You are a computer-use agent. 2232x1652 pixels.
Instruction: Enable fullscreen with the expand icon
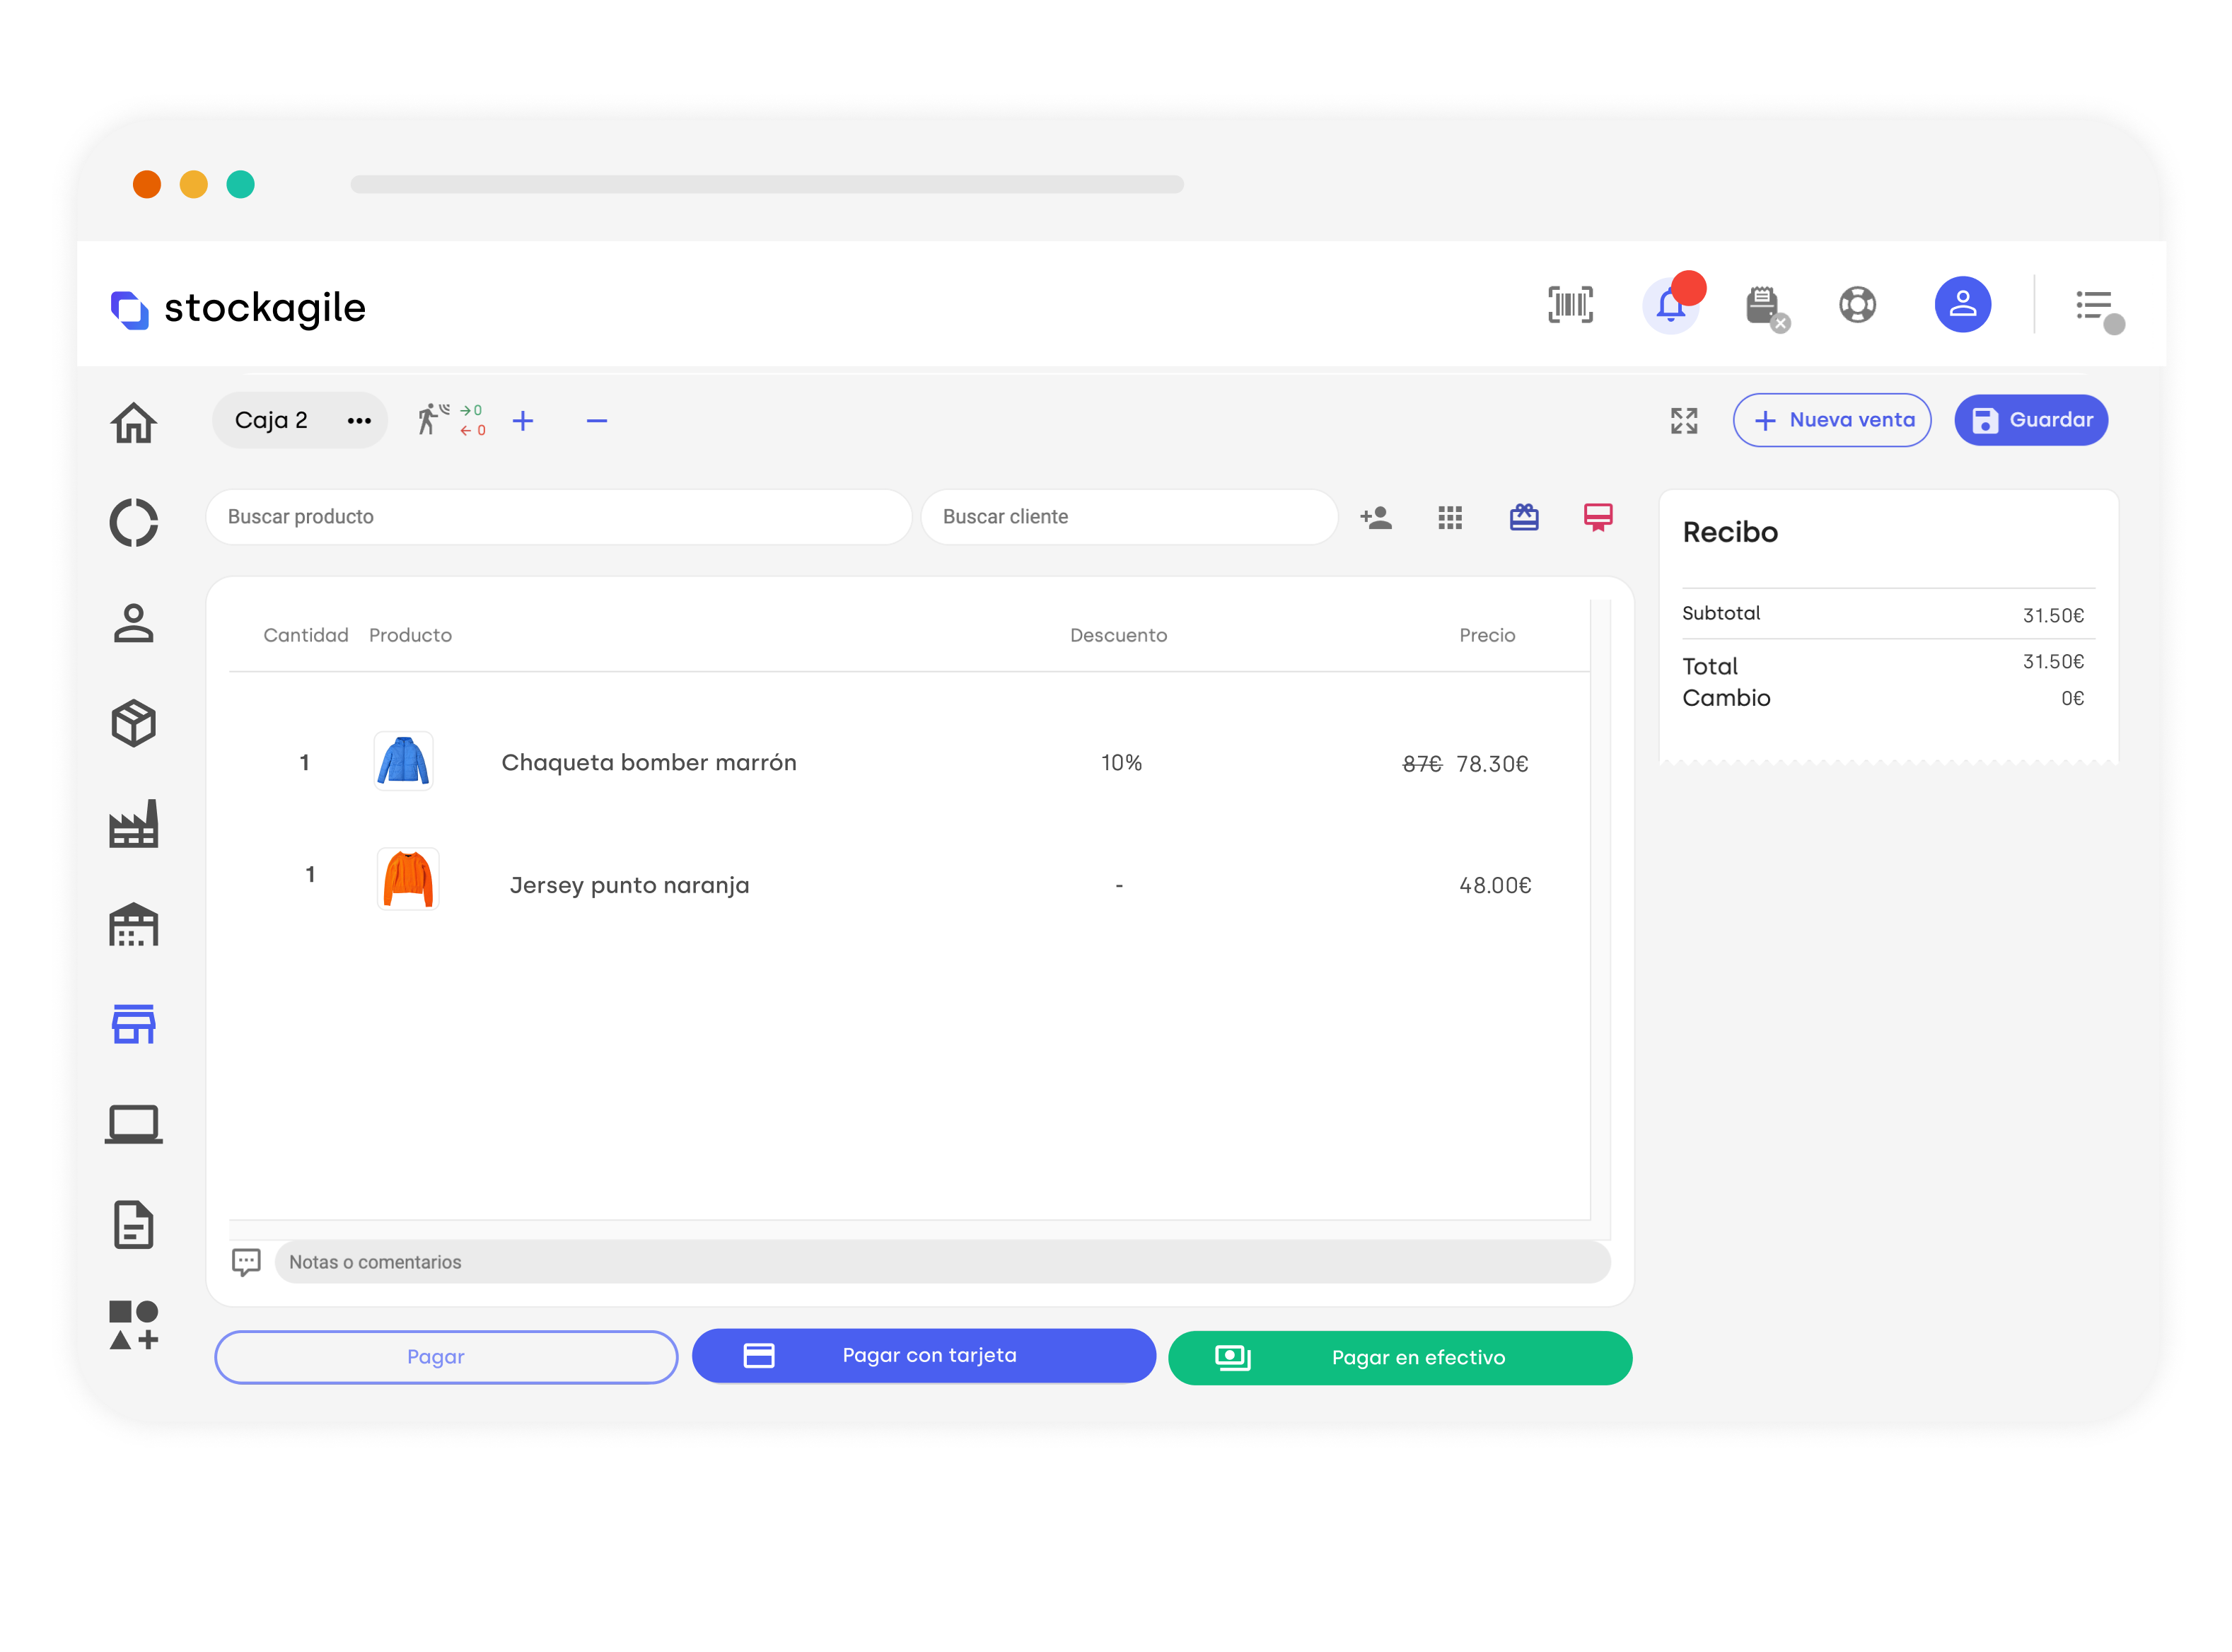point(1683,420)
